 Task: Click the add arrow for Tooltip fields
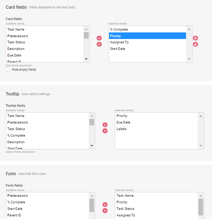pos(105,125)
